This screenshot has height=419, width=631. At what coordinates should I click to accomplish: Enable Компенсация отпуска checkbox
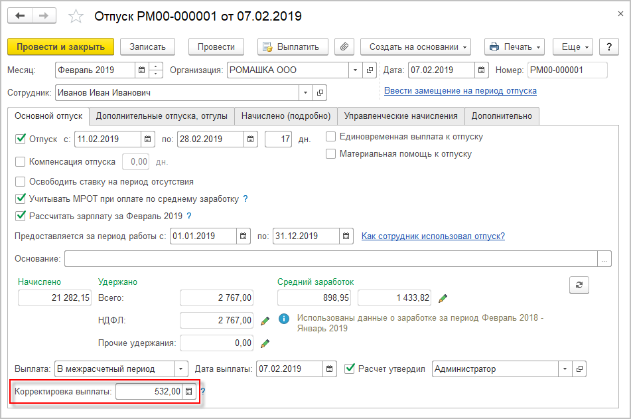coord(20,161)
